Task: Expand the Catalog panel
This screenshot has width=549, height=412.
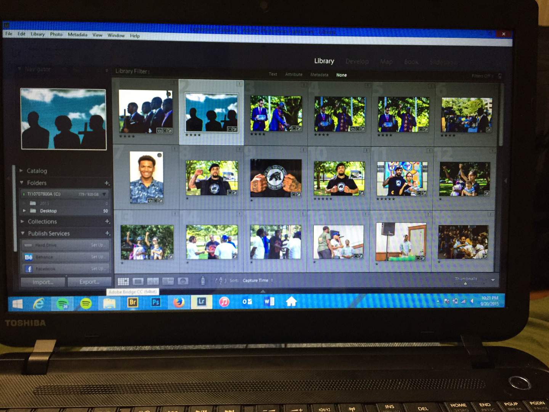Action: coord(22,171)
